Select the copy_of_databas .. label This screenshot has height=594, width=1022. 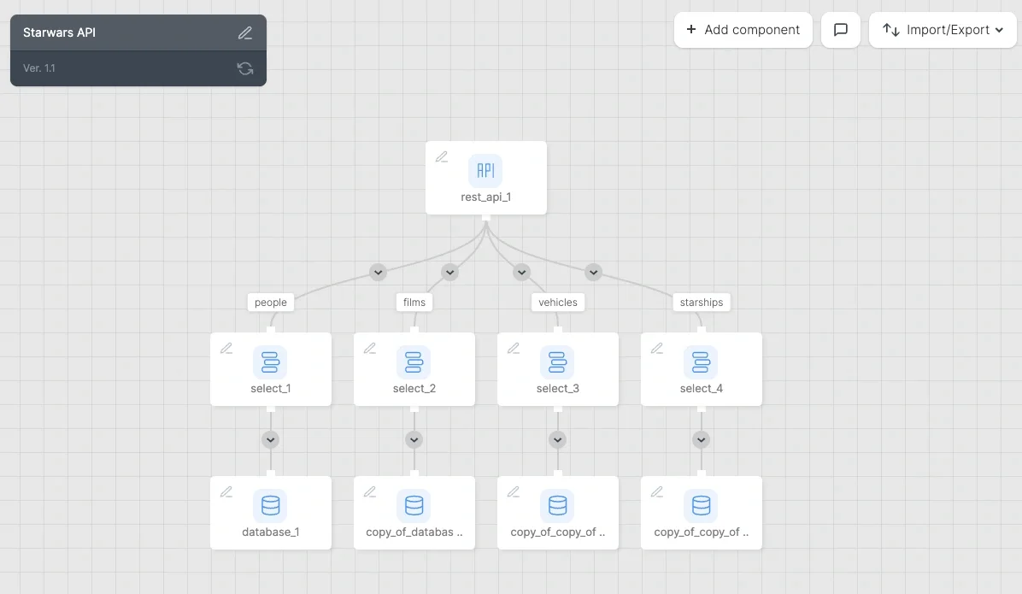click(414, 532)
